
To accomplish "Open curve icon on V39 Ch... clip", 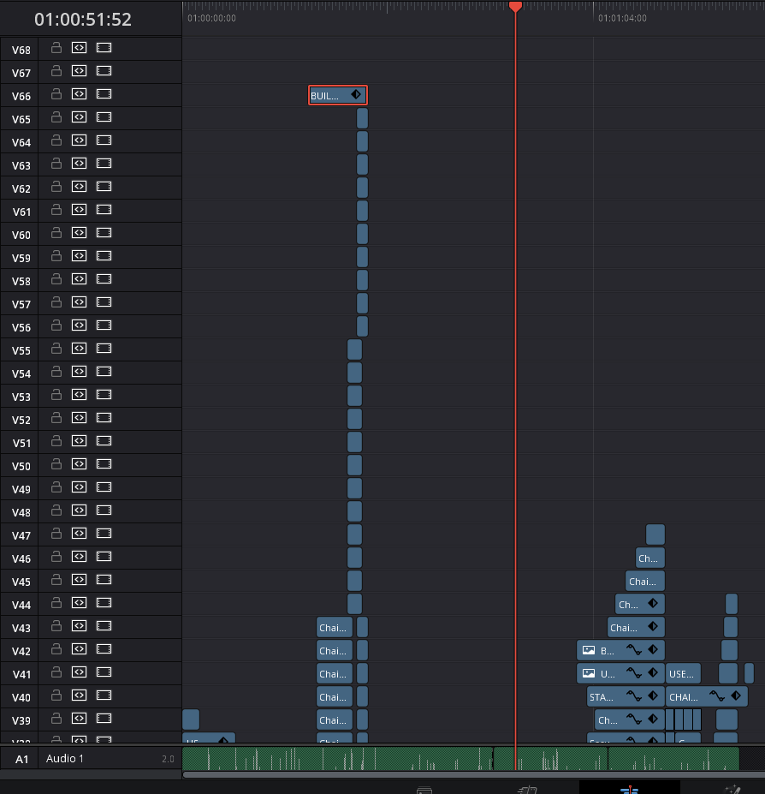I will [634, 719].
